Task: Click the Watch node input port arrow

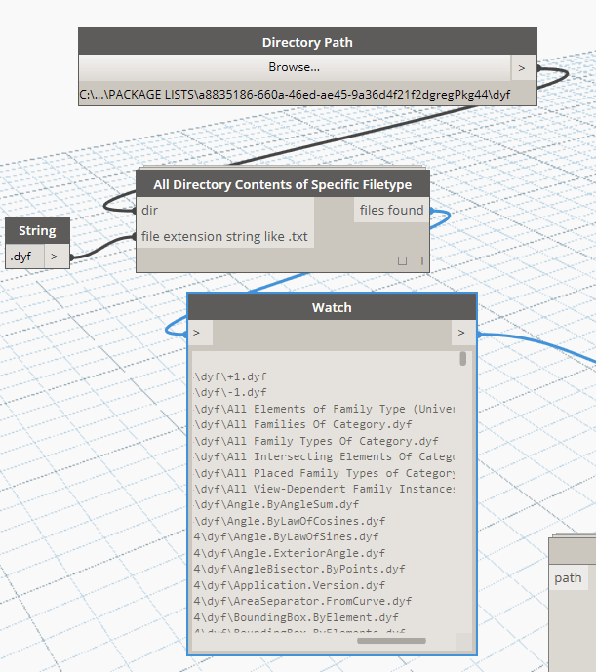Action: pyautogui.click(x=200, y=333)
